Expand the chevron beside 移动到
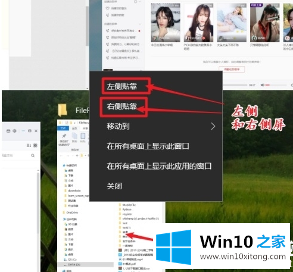Screen dimensions: 293x272 pyautogui.click(x=213, y=126)
